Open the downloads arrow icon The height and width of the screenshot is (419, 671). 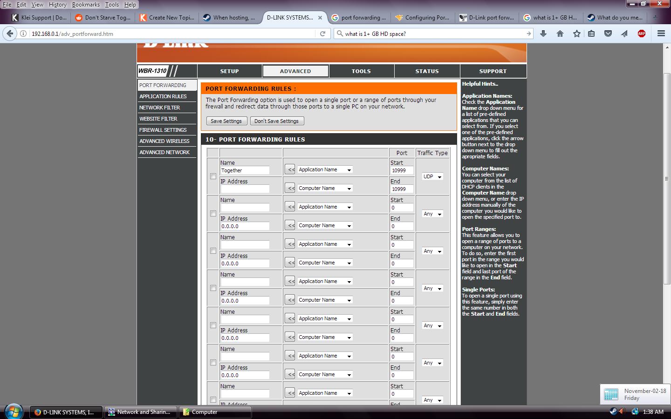coord(543,34)
